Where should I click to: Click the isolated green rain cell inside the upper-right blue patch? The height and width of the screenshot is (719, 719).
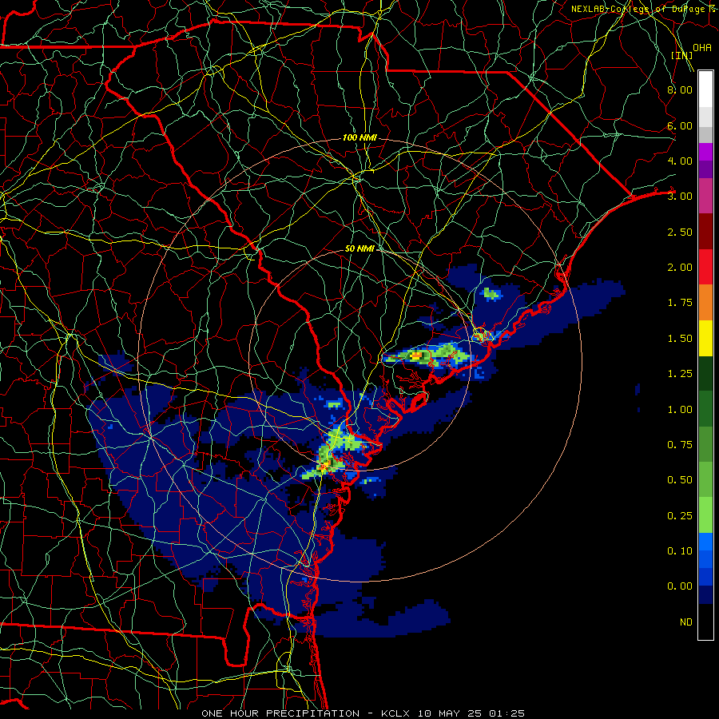point(491,293)
